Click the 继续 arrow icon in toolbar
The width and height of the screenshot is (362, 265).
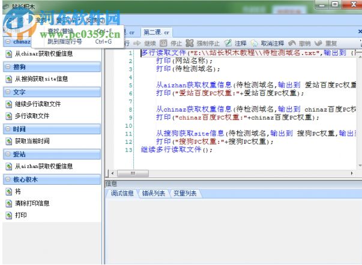137,43
